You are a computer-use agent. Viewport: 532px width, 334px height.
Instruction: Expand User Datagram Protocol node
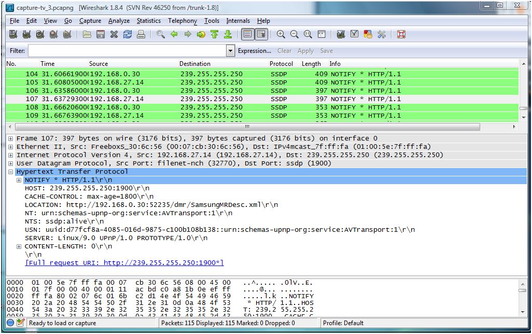[x=10, y=163]
